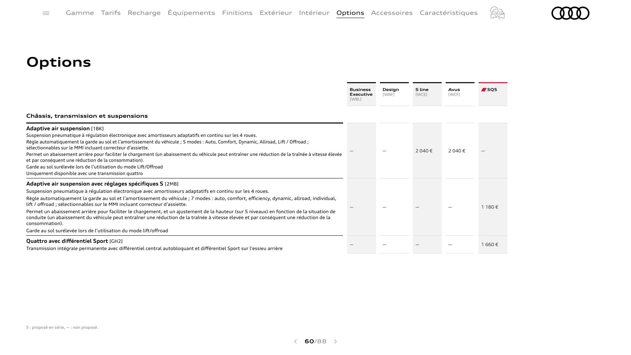Screen dimensions: 631x355
Task: Click the Design [WAF] column header
Action: (x=394, y=94)
